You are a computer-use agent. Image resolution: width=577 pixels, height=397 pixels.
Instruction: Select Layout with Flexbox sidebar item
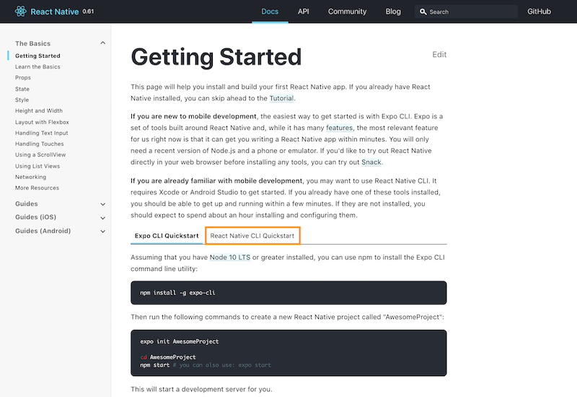tap(41, 122)
